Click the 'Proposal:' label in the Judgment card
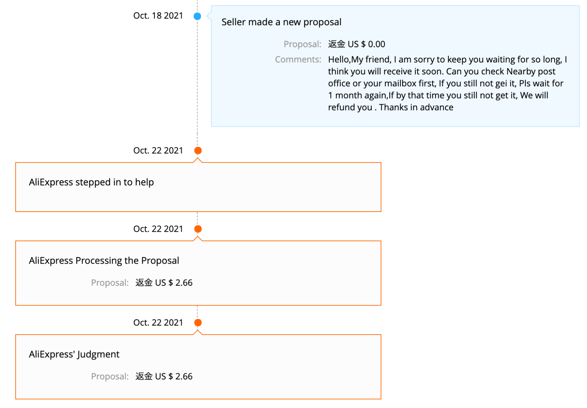The image size is (587, 408). tap(110, 376)
